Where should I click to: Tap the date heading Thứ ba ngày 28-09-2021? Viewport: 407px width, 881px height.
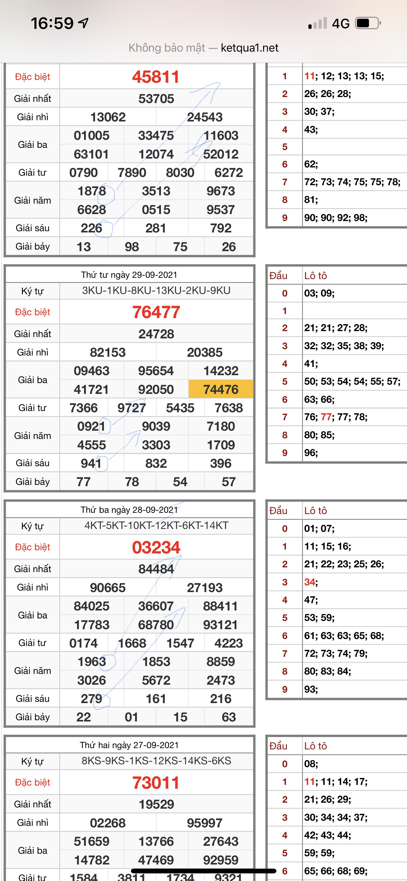click(129, 510)
